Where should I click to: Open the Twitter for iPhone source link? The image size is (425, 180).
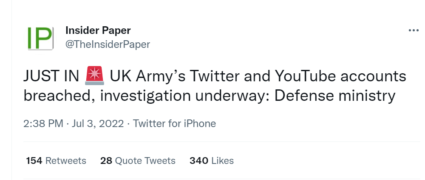pos(174,124)
